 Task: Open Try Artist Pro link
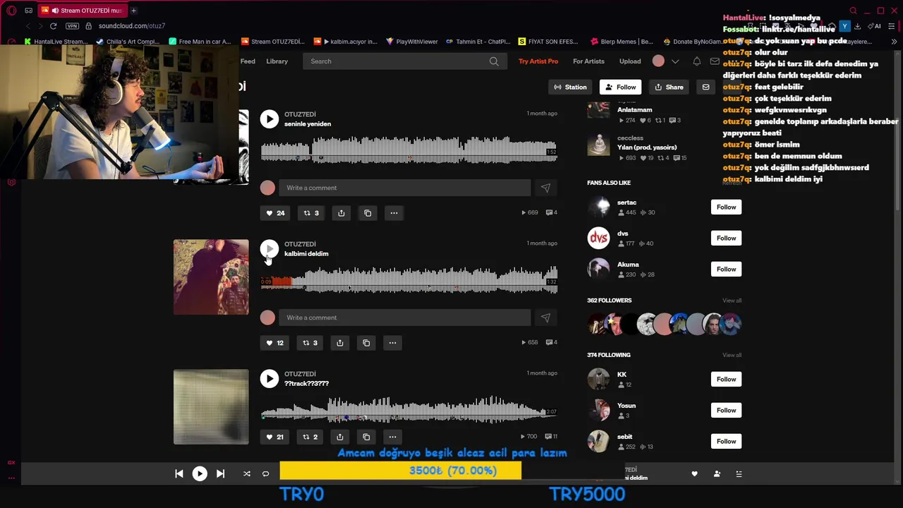pyautogui.click(x=538, y=61)
